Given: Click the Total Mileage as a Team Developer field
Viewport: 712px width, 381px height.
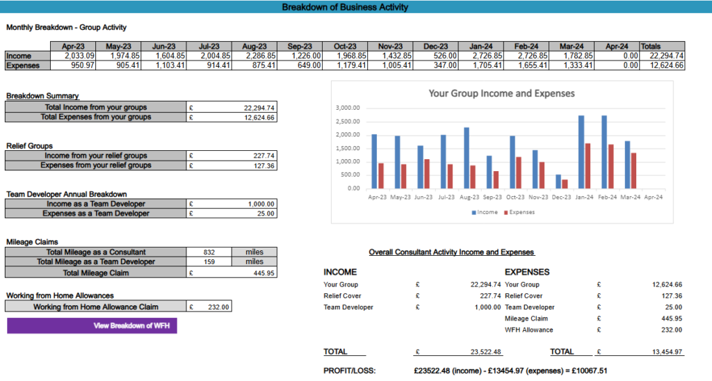Looking at the screenshot, I should click(x=209, y=261).
